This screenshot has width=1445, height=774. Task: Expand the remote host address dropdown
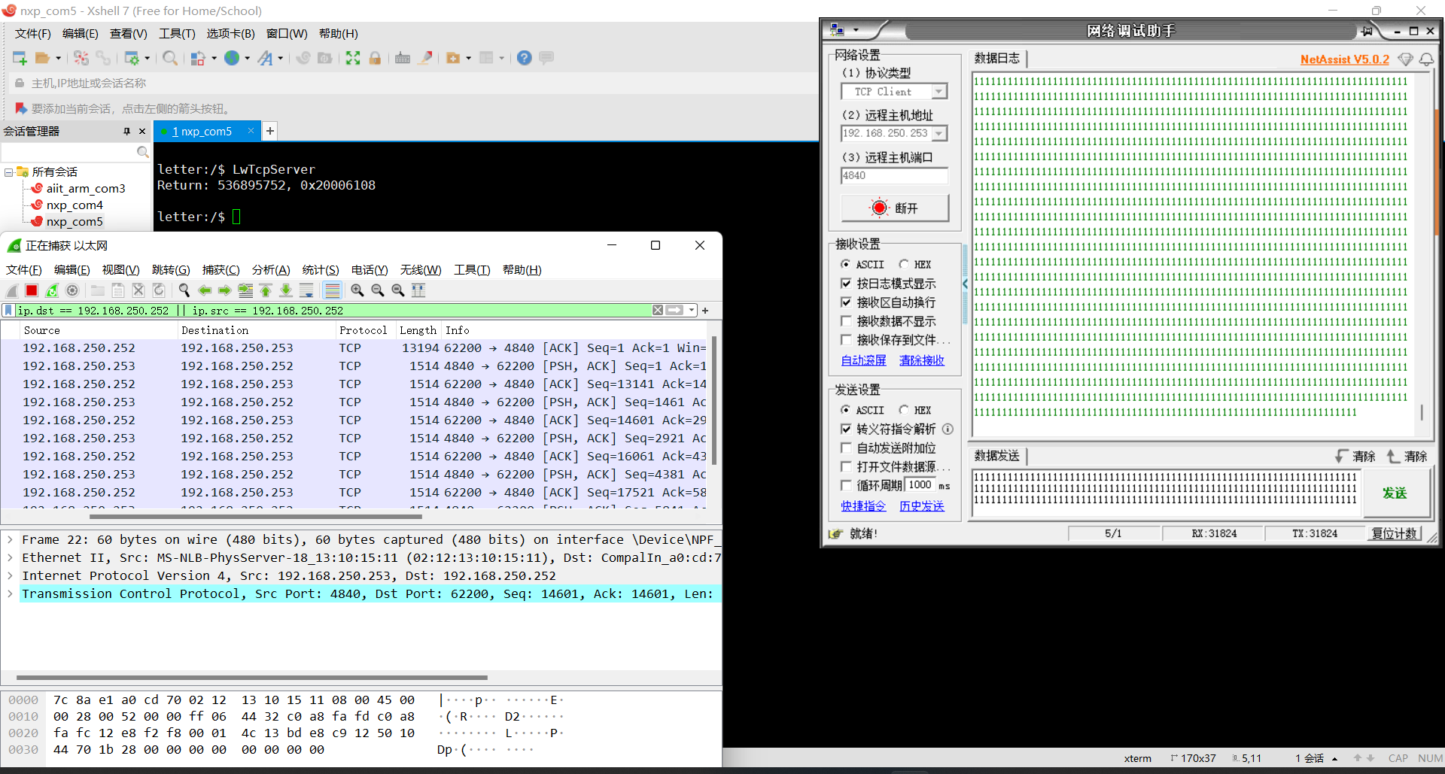(x=938, y=133)
